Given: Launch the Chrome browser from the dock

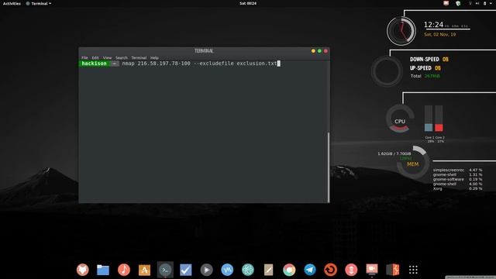Looking at the screenshot, I should (289, 270).
